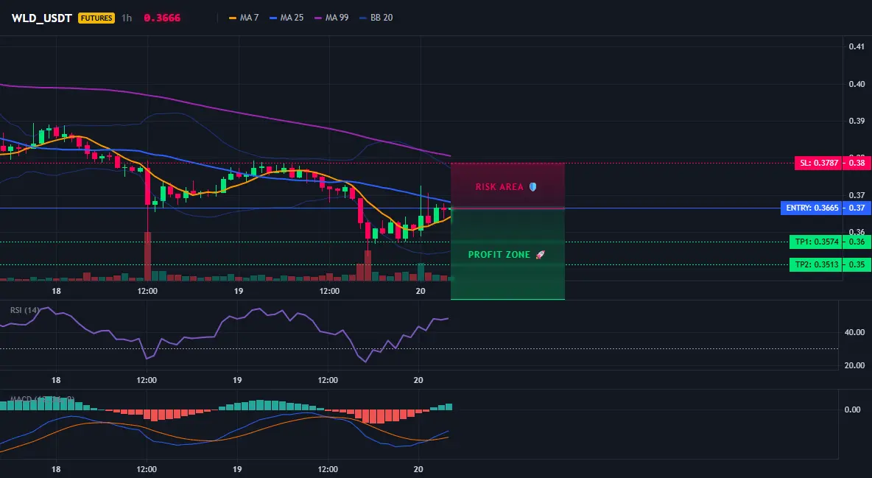Click the 0.41 price axis value

click(x=857, y=46)
